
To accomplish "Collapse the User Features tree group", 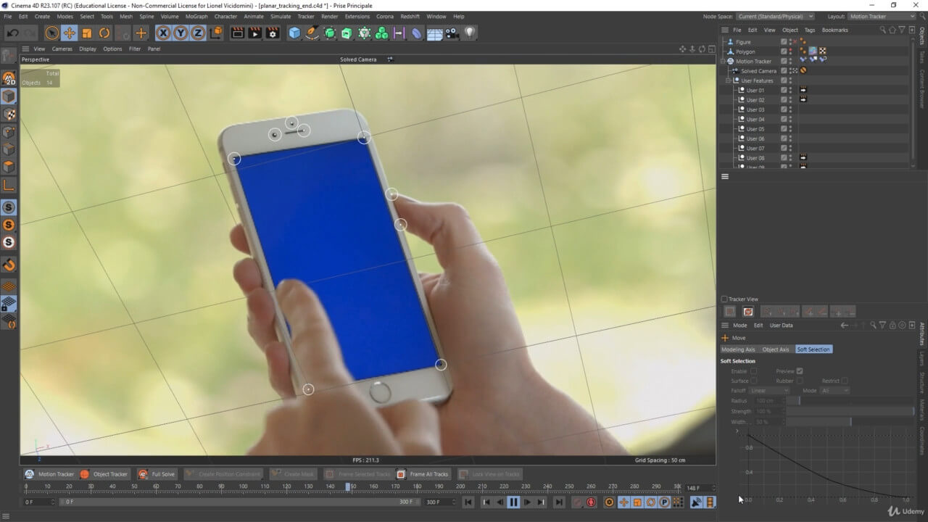I will point(728,80).
